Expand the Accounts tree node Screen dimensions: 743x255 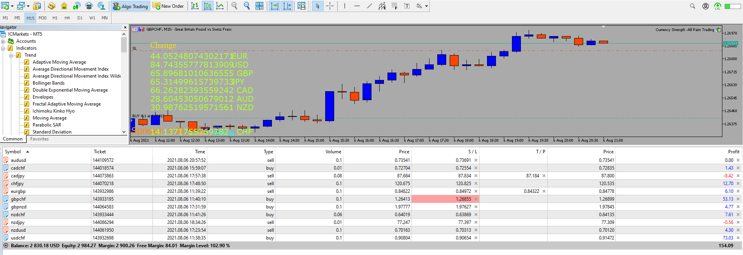3,41
